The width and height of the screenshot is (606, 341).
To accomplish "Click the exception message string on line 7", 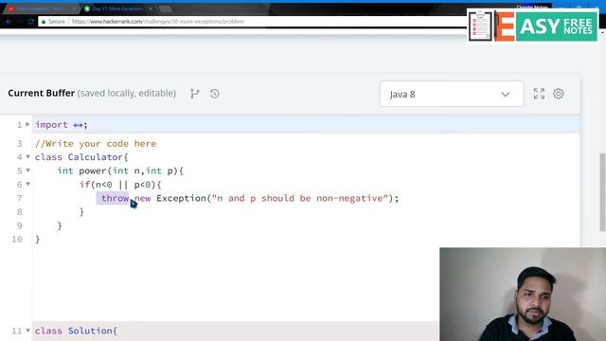I will point(299,198).
